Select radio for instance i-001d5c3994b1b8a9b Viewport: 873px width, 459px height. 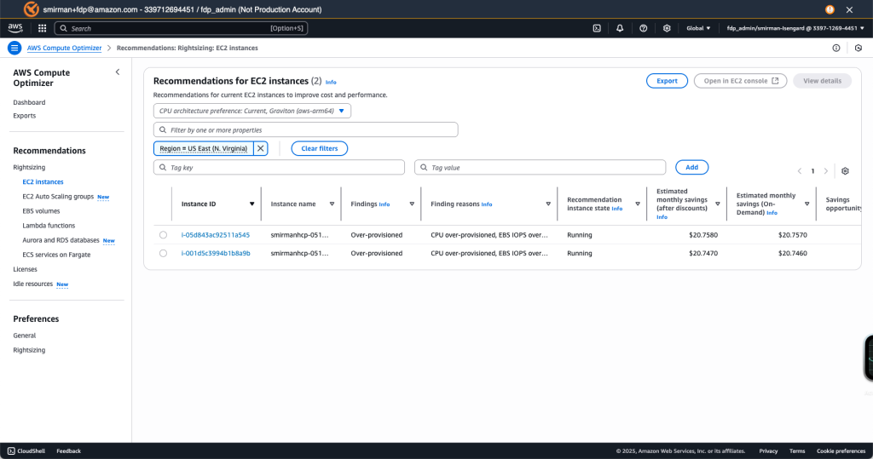click(163, 253)
